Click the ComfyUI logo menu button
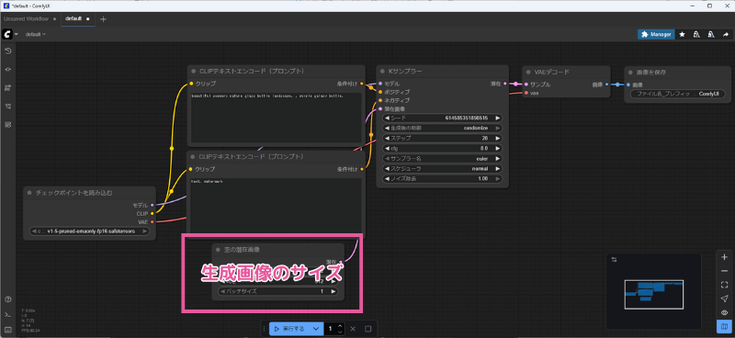Image resolution: width=735 pixels, height=338 pixels. [7, 34]
